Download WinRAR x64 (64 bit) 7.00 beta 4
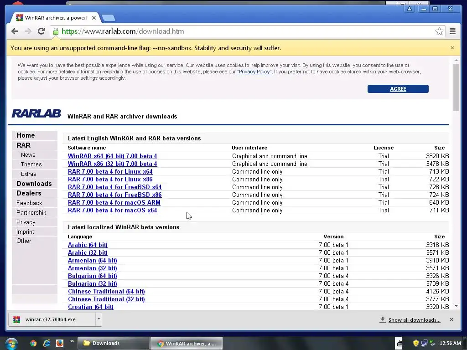 point(112,156)
